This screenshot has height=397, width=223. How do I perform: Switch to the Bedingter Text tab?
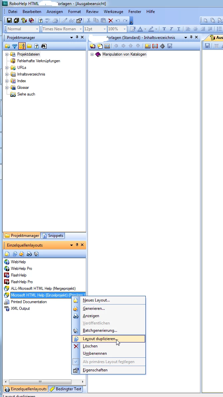(66, 389)
